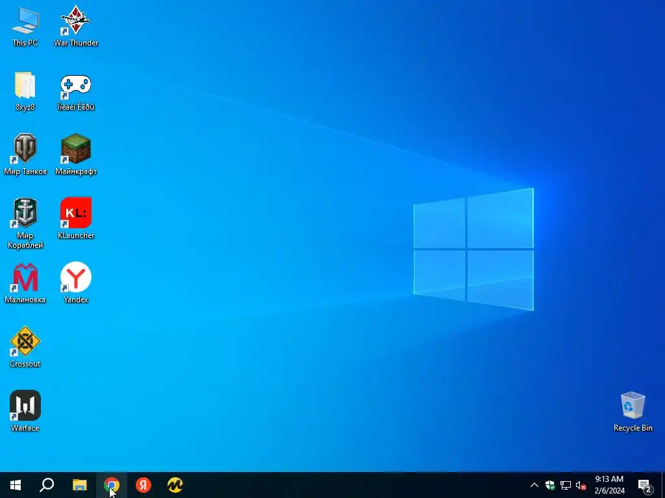Viewport: 665px width, 498px height.
Task: Show hidden system tray icons
Action: (534, 485)
